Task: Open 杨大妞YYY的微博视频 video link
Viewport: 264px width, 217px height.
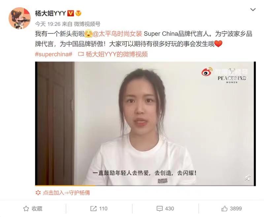Action: 117,54
